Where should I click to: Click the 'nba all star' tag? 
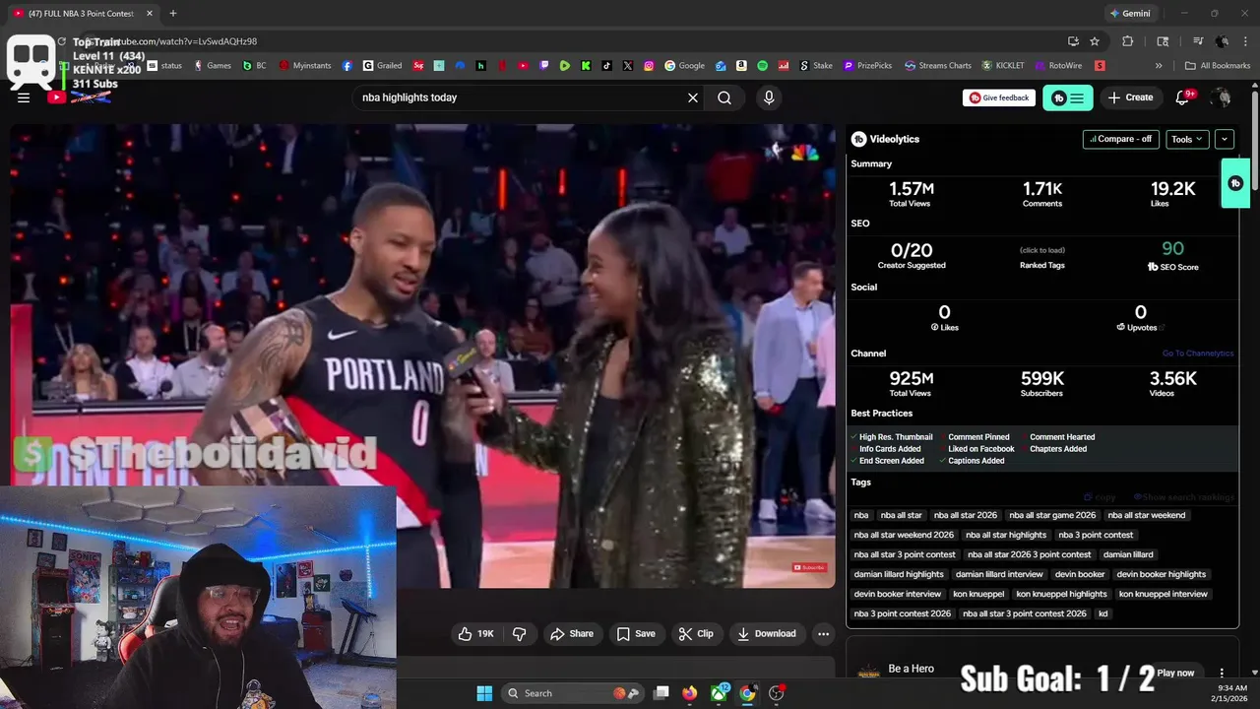902,515
